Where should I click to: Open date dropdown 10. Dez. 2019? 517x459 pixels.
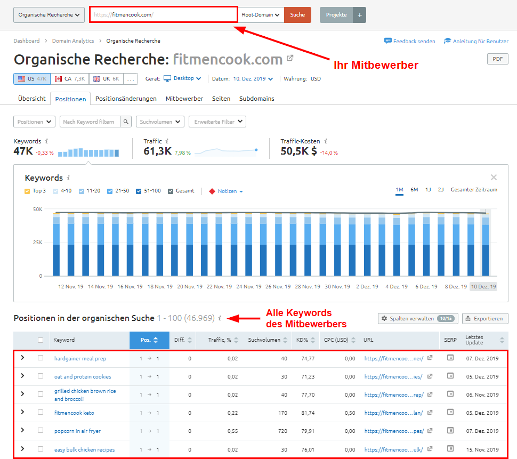click(253, 79)
